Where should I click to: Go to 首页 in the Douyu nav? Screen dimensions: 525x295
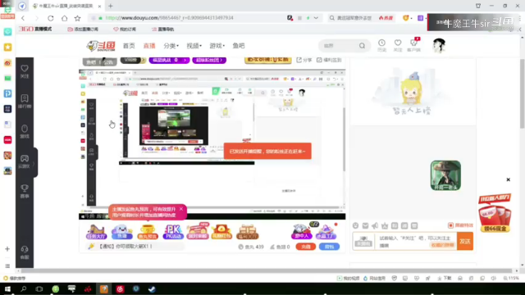coord(129,46)
